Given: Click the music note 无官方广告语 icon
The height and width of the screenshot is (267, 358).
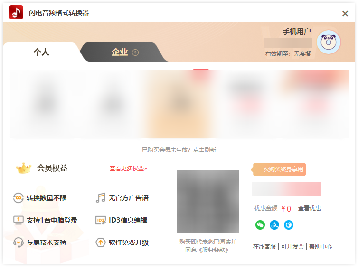Looking at the screenshot, I should [100, 198].
